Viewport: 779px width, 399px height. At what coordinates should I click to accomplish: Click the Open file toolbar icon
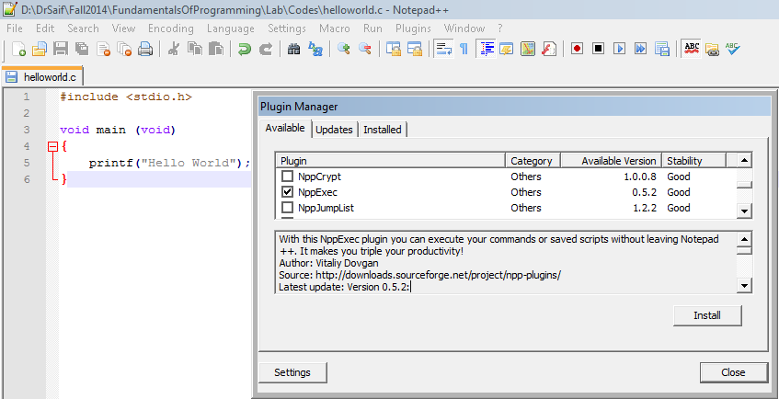40,49
